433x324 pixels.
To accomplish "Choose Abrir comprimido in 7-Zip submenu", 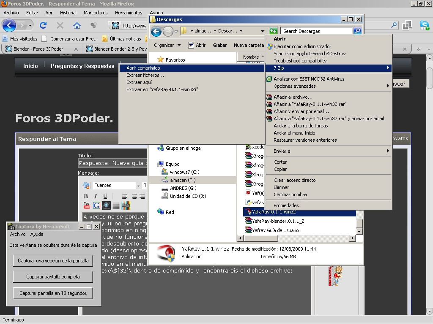I will click(x=192, y=68).
